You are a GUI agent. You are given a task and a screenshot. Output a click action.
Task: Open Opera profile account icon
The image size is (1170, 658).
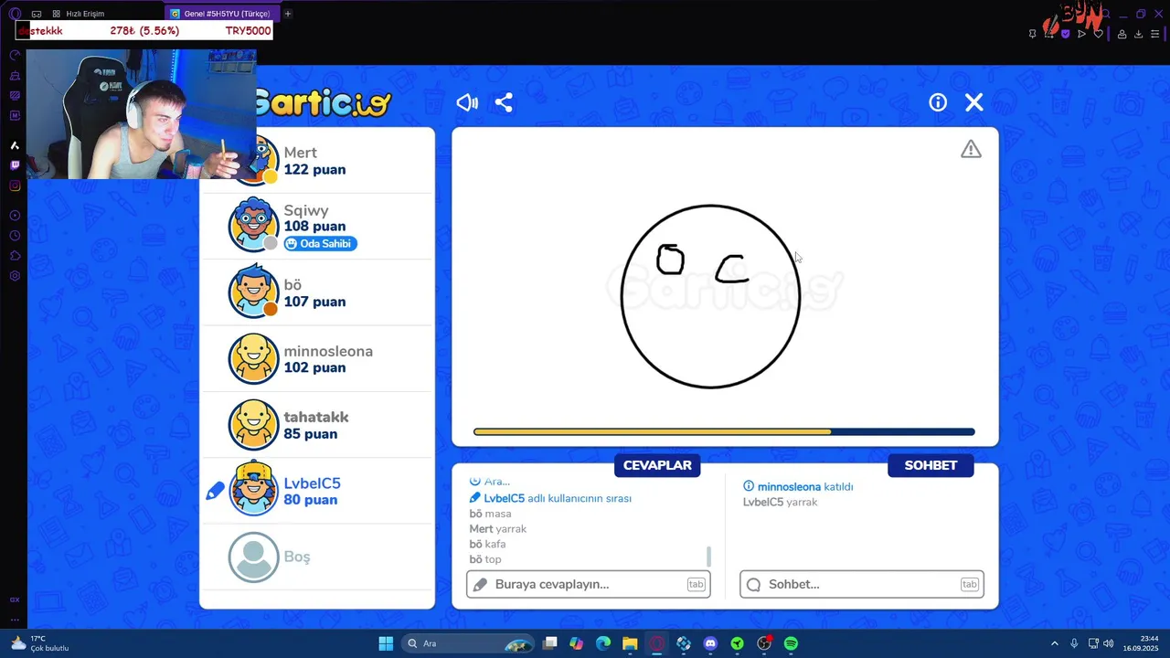[1122, 34]
